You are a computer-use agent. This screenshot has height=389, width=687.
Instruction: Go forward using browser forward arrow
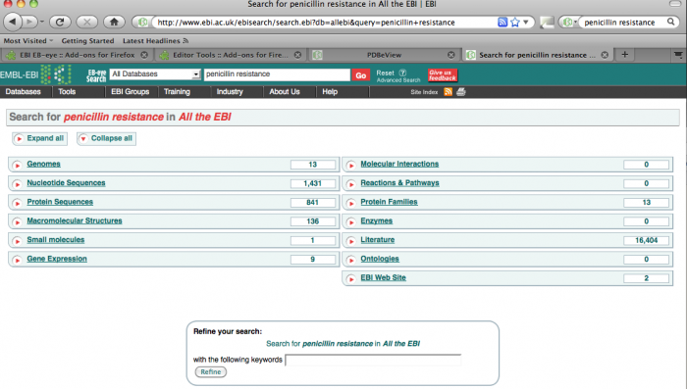click(x=29, y=22)
